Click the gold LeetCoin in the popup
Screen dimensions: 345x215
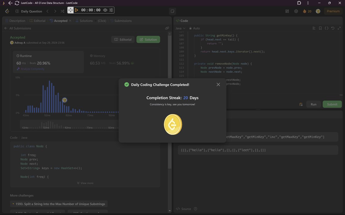pos(173,125)
